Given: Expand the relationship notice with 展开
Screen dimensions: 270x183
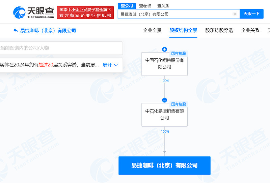Looking at the screenshot, I should coord(110,65).
